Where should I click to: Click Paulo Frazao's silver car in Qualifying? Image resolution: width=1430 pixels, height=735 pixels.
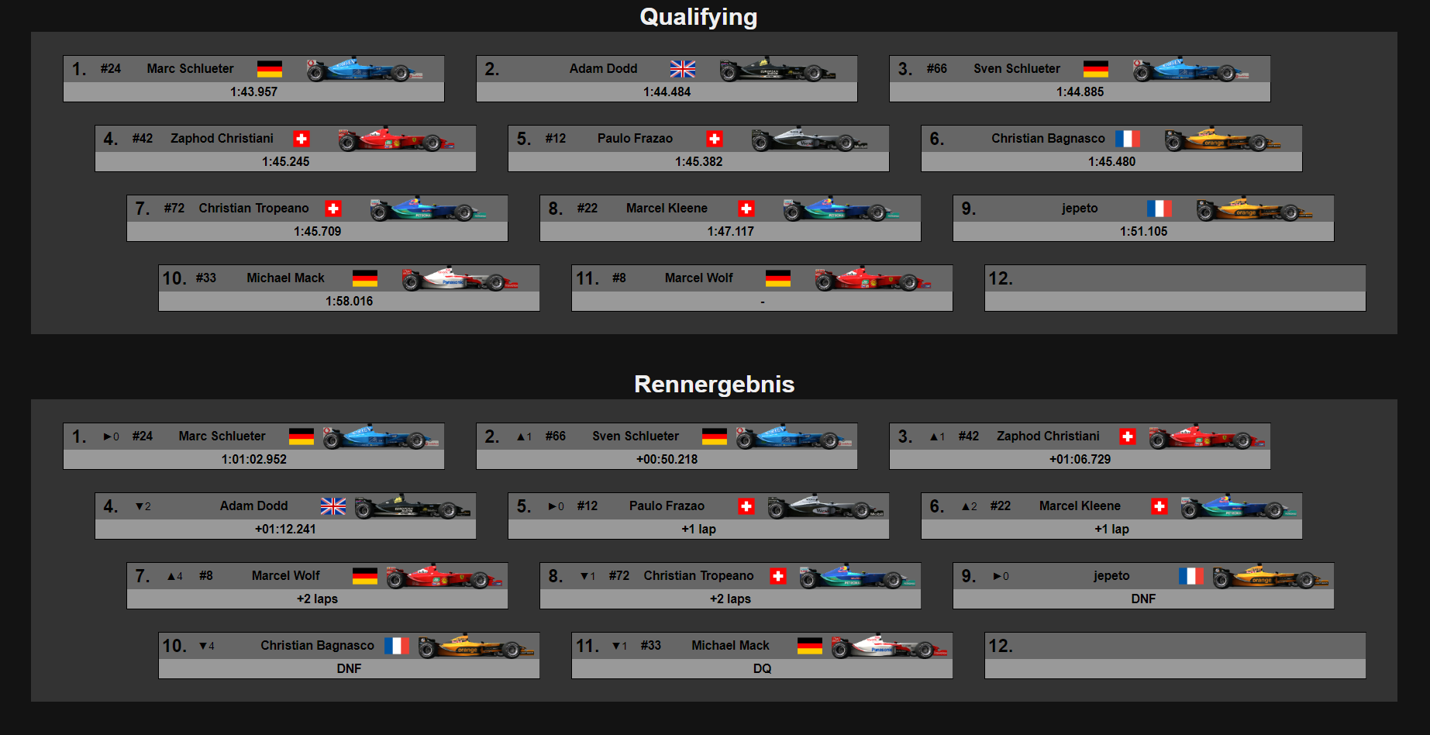[809, 140]
